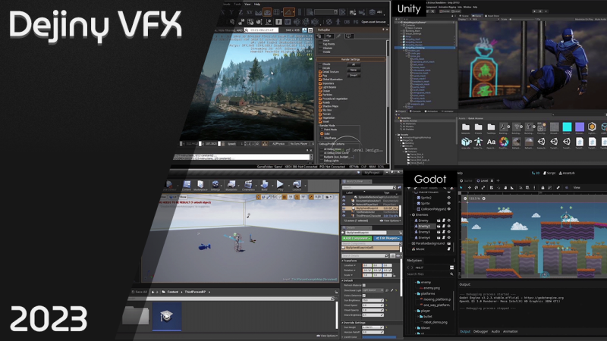Toggle the Fog checkbox in Render Settings
This screenshot has height=341, width=607.
tap(320, 76)
